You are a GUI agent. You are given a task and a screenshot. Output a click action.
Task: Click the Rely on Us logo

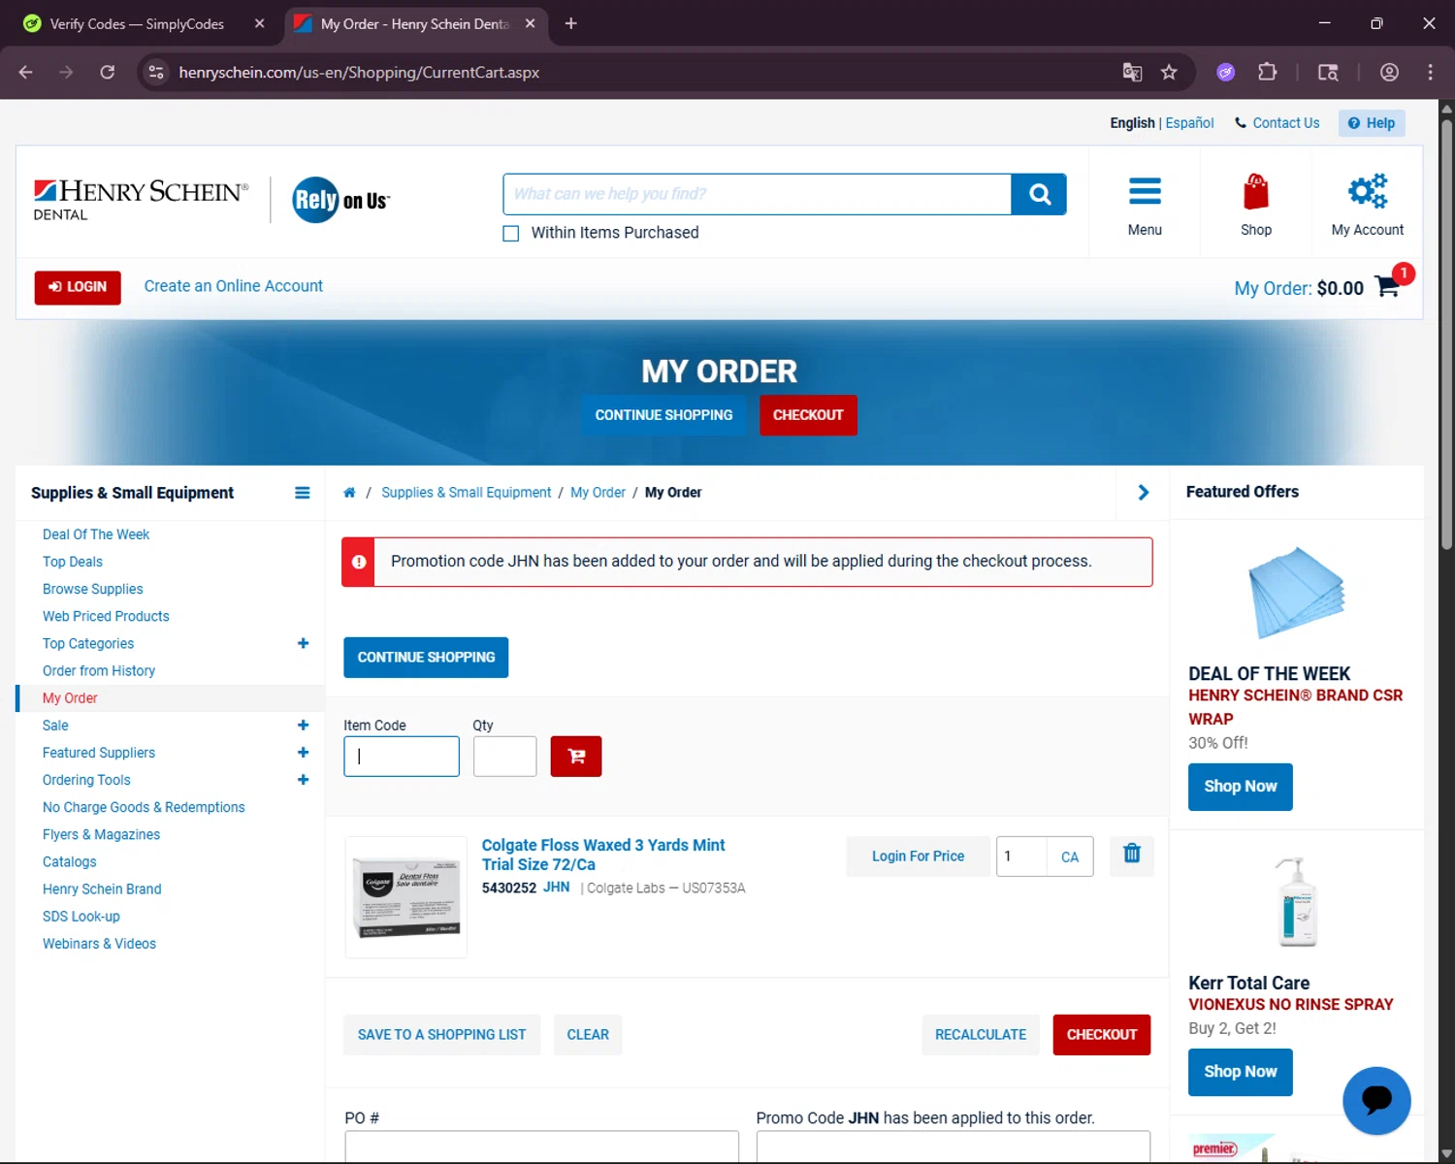[340, 200]
